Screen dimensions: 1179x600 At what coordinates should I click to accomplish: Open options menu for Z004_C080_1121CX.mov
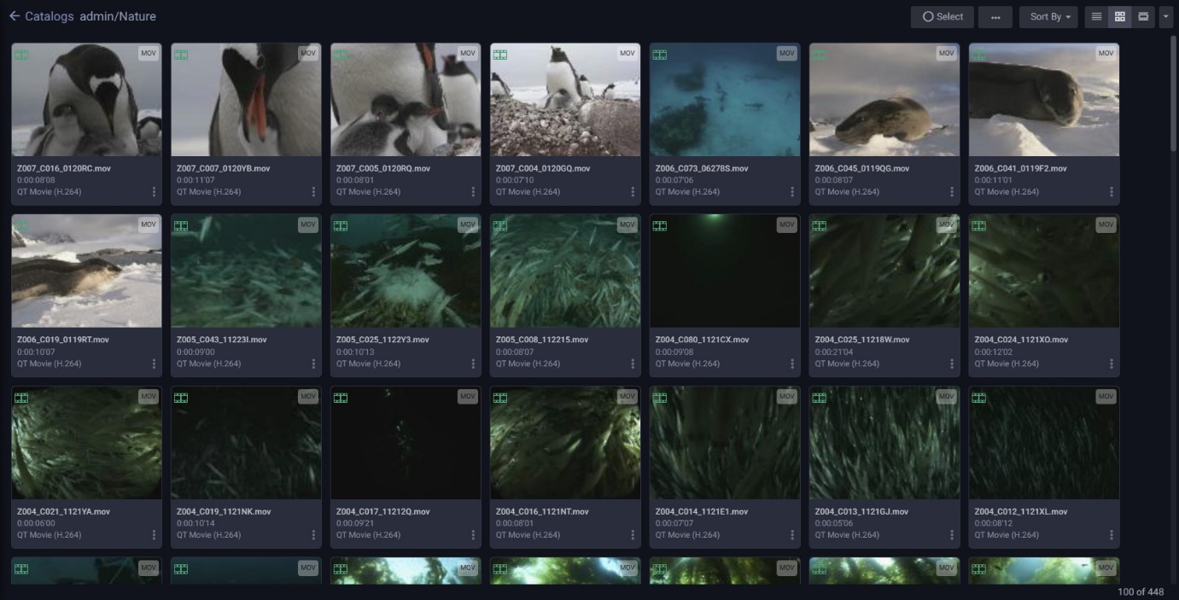point(793,364)
